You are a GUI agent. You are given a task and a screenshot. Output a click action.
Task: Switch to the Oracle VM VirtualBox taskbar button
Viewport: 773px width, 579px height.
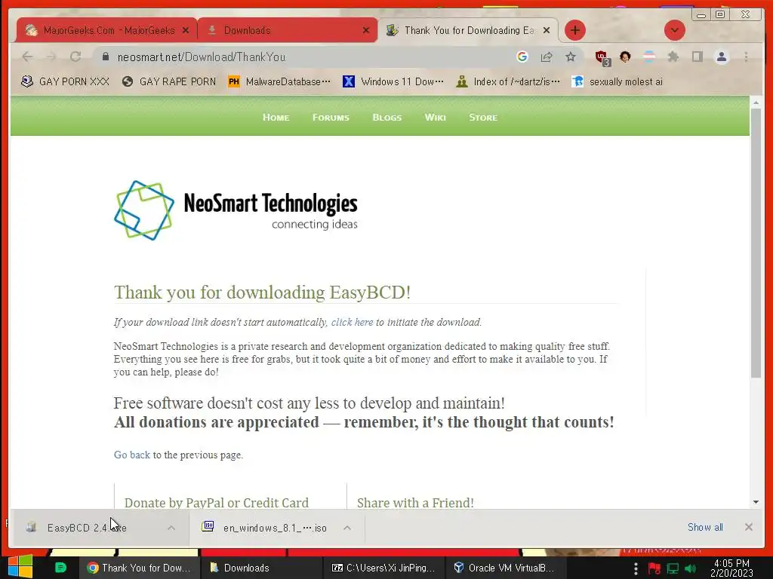coord(504,568)
